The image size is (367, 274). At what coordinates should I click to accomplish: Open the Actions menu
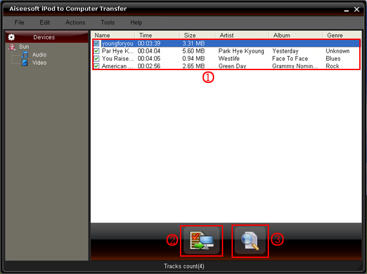pyautogui.click(x=75, y=23)
